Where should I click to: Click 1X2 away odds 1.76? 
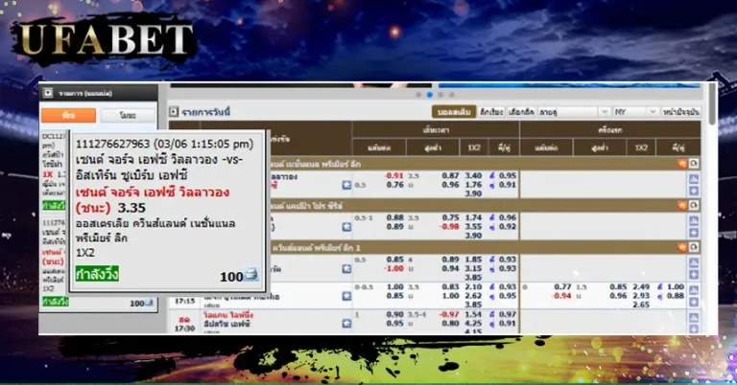[x=473, y=185]
